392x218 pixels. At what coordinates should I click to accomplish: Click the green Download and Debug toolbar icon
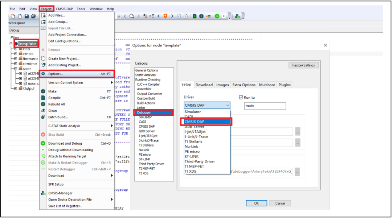217,16
